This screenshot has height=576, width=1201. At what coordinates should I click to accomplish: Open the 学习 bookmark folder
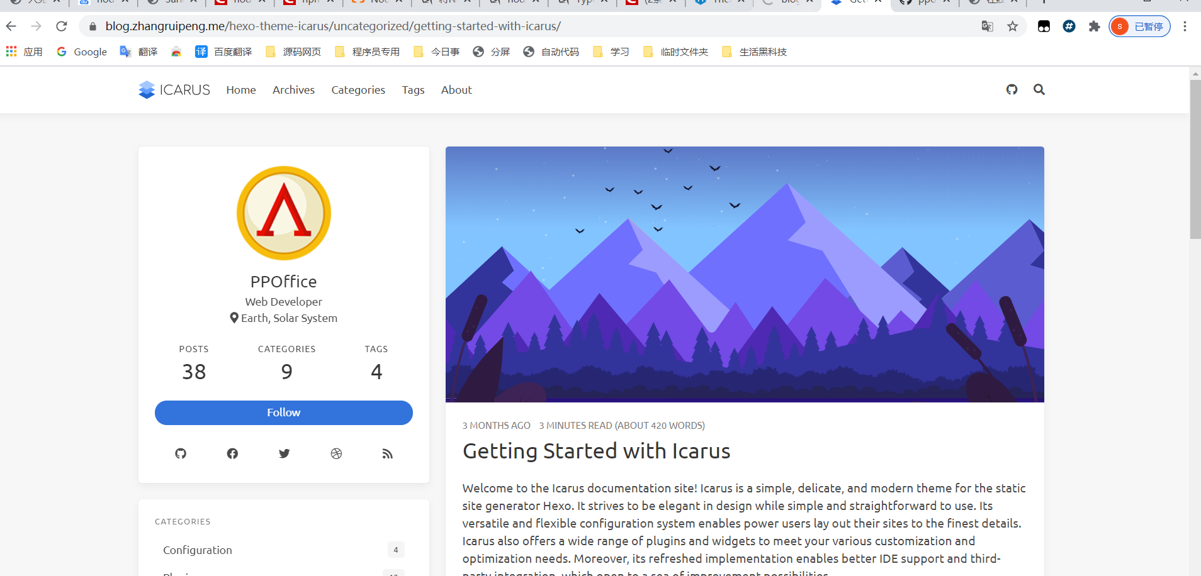point(611,52)
